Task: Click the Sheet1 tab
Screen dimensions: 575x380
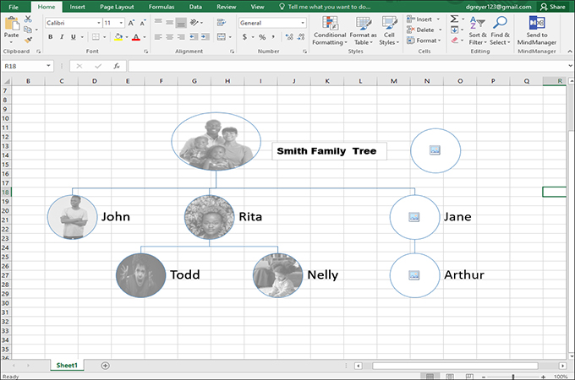Action: point(67,365)
